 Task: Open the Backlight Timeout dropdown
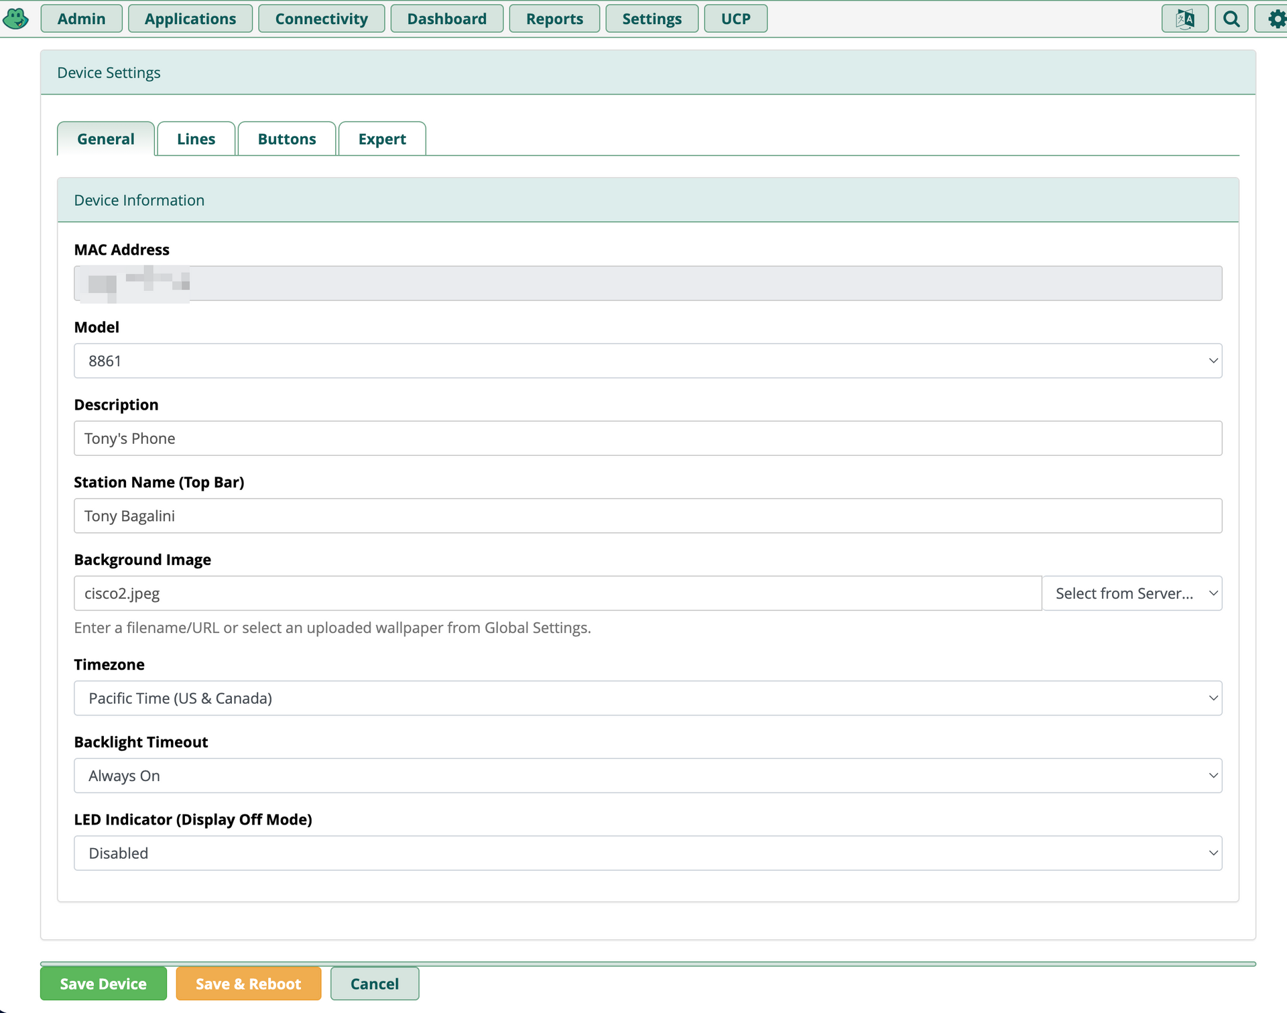coord(648,776)
